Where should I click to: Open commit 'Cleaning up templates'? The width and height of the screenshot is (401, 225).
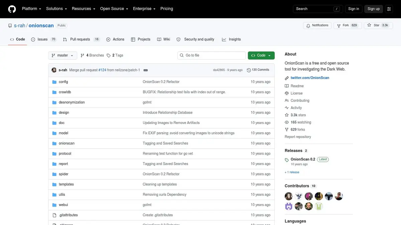point(160,184)
